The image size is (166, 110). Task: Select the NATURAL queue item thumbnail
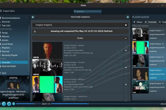pyautogui.click(x=141, y=87)
